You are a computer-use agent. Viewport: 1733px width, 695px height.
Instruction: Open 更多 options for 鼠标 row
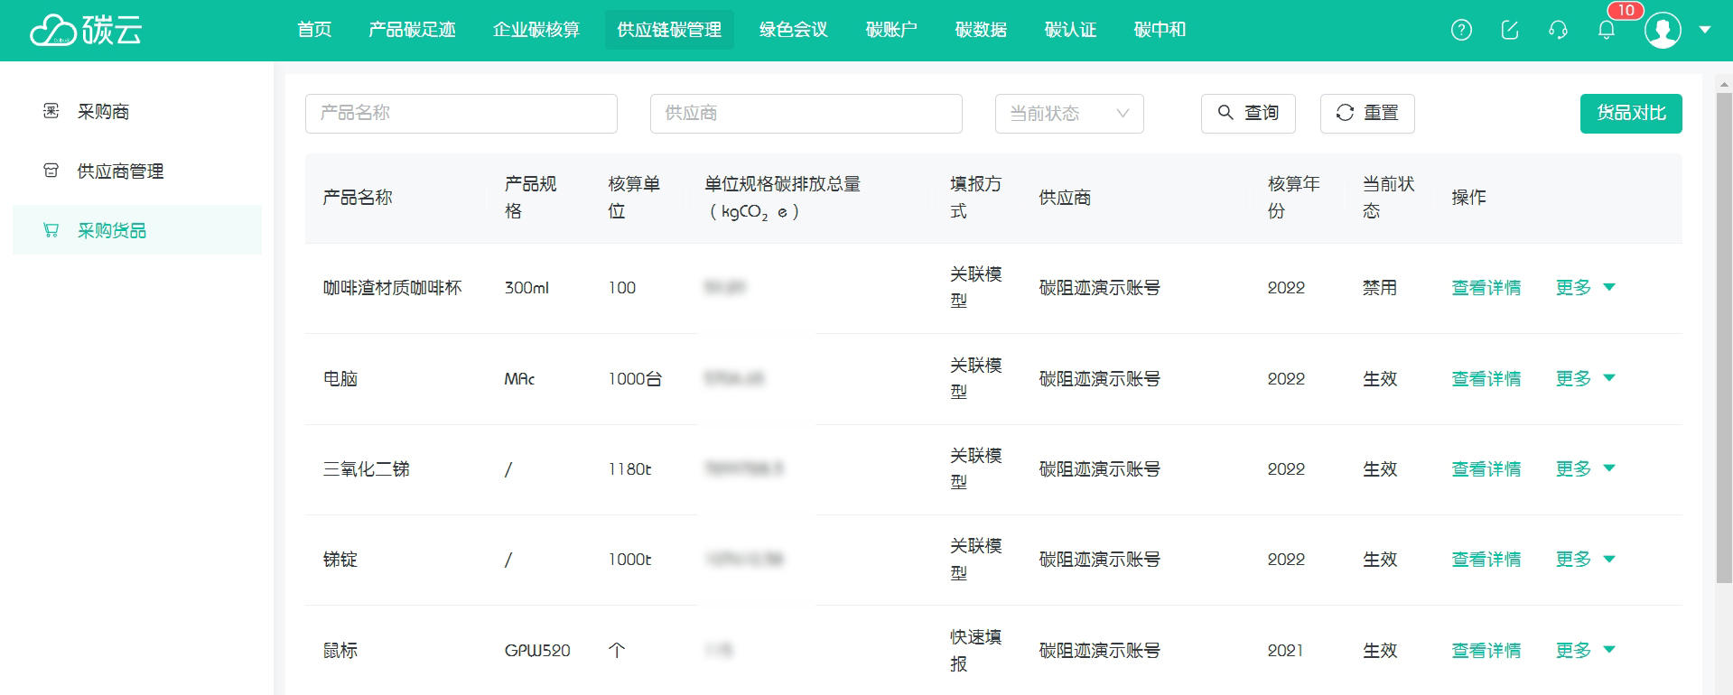1585,651
